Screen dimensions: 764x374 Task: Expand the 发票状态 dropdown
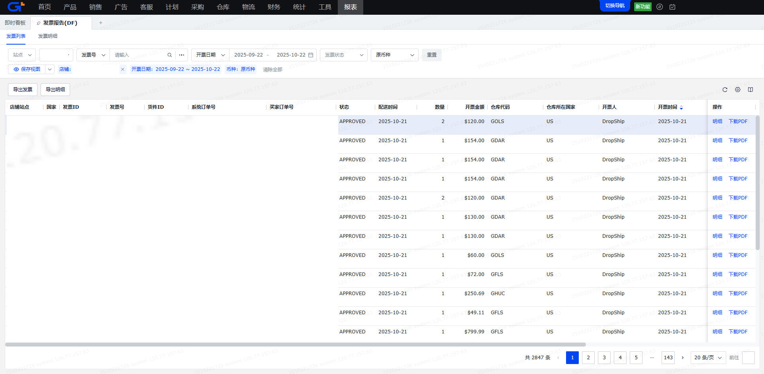(344, 55)
